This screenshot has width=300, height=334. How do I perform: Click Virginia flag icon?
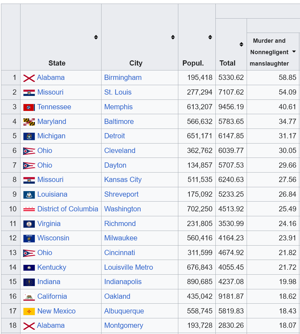pos(29,224)
